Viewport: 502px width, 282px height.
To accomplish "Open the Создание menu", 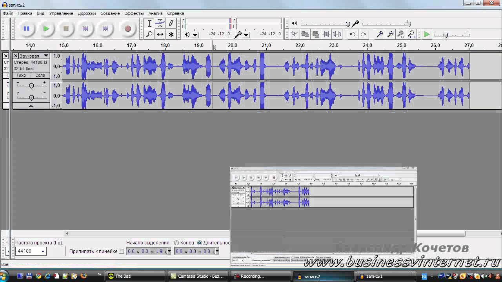I will click(x=110, y=13).
